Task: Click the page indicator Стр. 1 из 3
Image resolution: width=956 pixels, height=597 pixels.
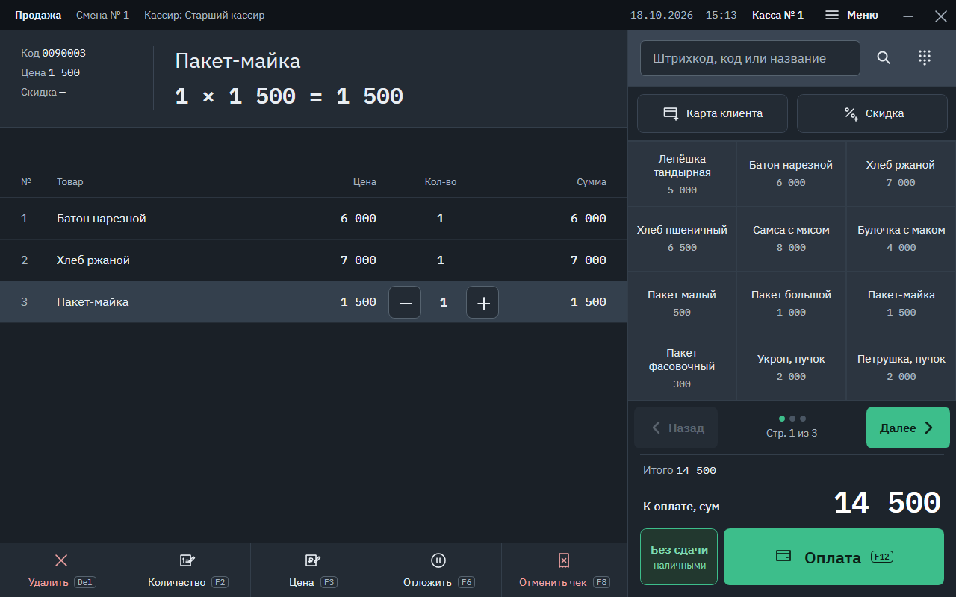Action: point(792,433)
